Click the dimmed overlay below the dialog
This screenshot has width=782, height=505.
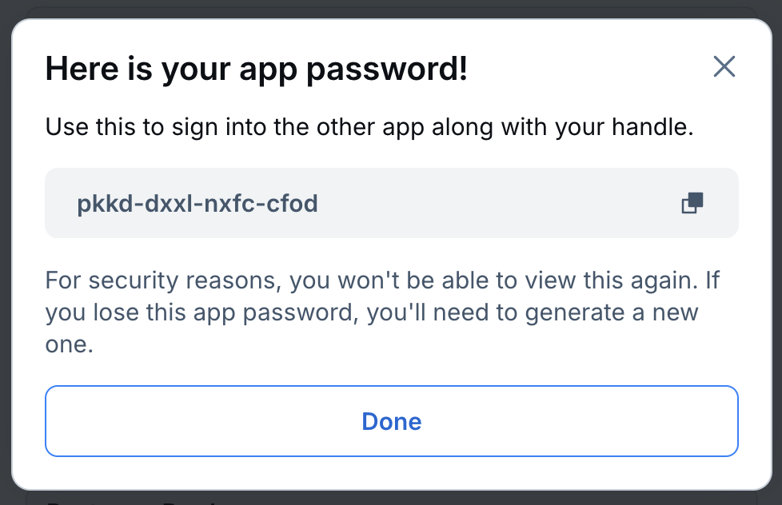391,499
